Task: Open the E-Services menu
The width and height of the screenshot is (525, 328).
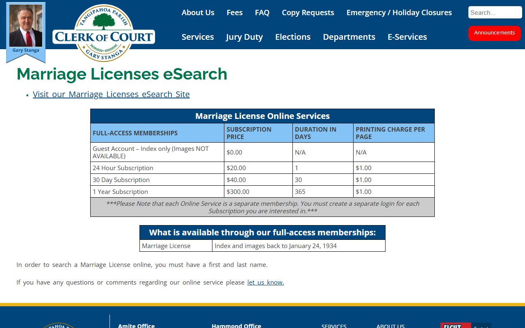Action: (x=407, y=37)
